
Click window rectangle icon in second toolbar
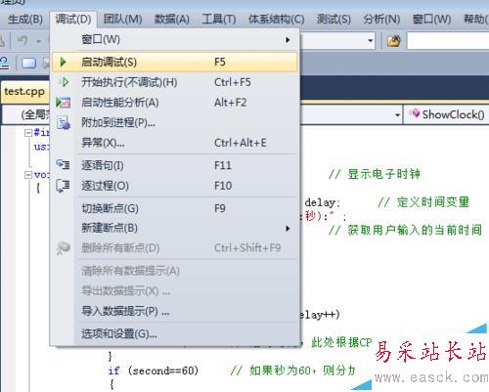click(x=28, y=63)
